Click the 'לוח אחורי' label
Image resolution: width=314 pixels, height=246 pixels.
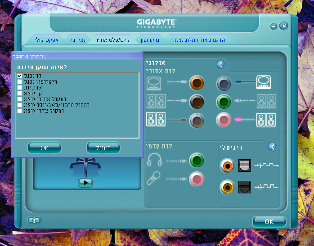coord(161,71)
